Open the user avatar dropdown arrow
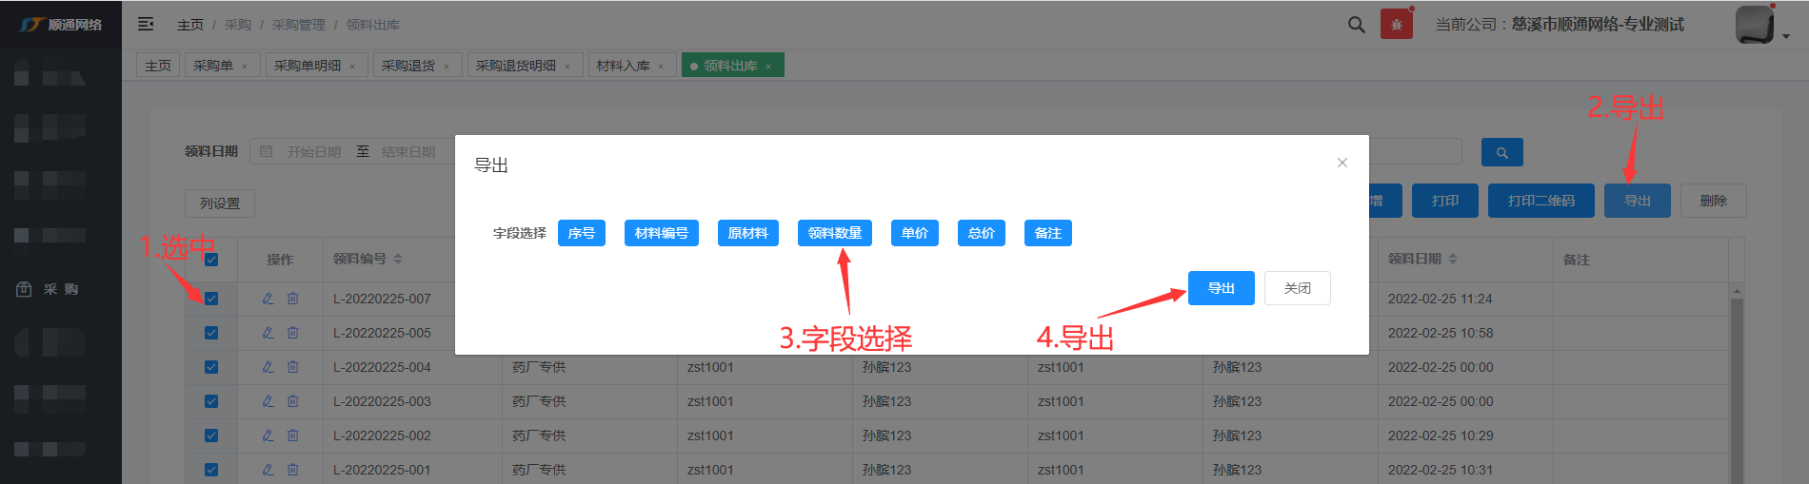 (x=1786, y=36)
